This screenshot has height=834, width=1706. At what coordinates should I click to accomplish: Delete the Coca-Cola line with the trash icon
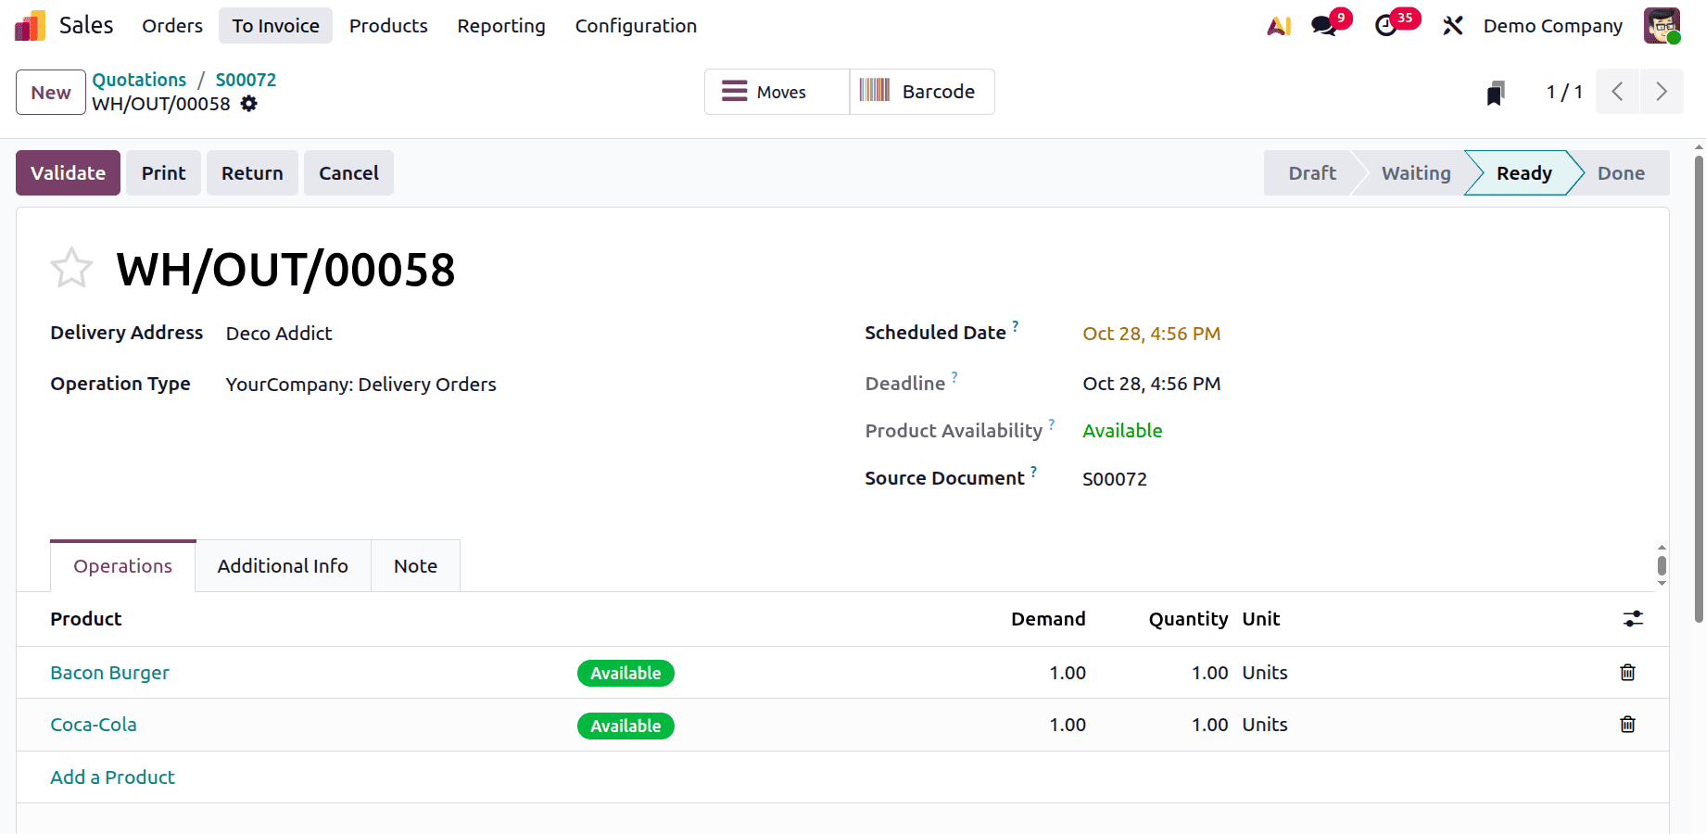click(1627, 725)
